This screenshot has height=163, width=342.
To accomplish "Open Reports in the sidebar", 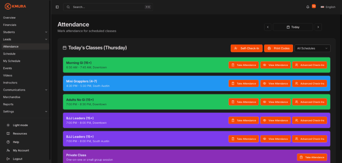I will [x=25, y=104].
